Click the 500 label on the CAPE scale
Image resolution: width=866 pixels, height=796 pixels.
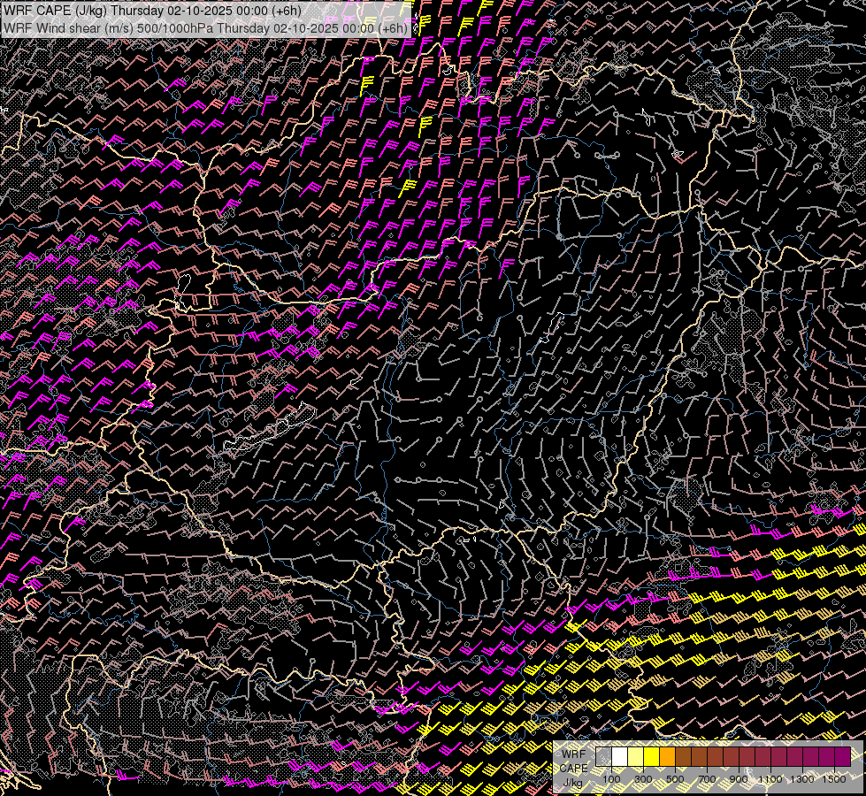pos(675,779)
